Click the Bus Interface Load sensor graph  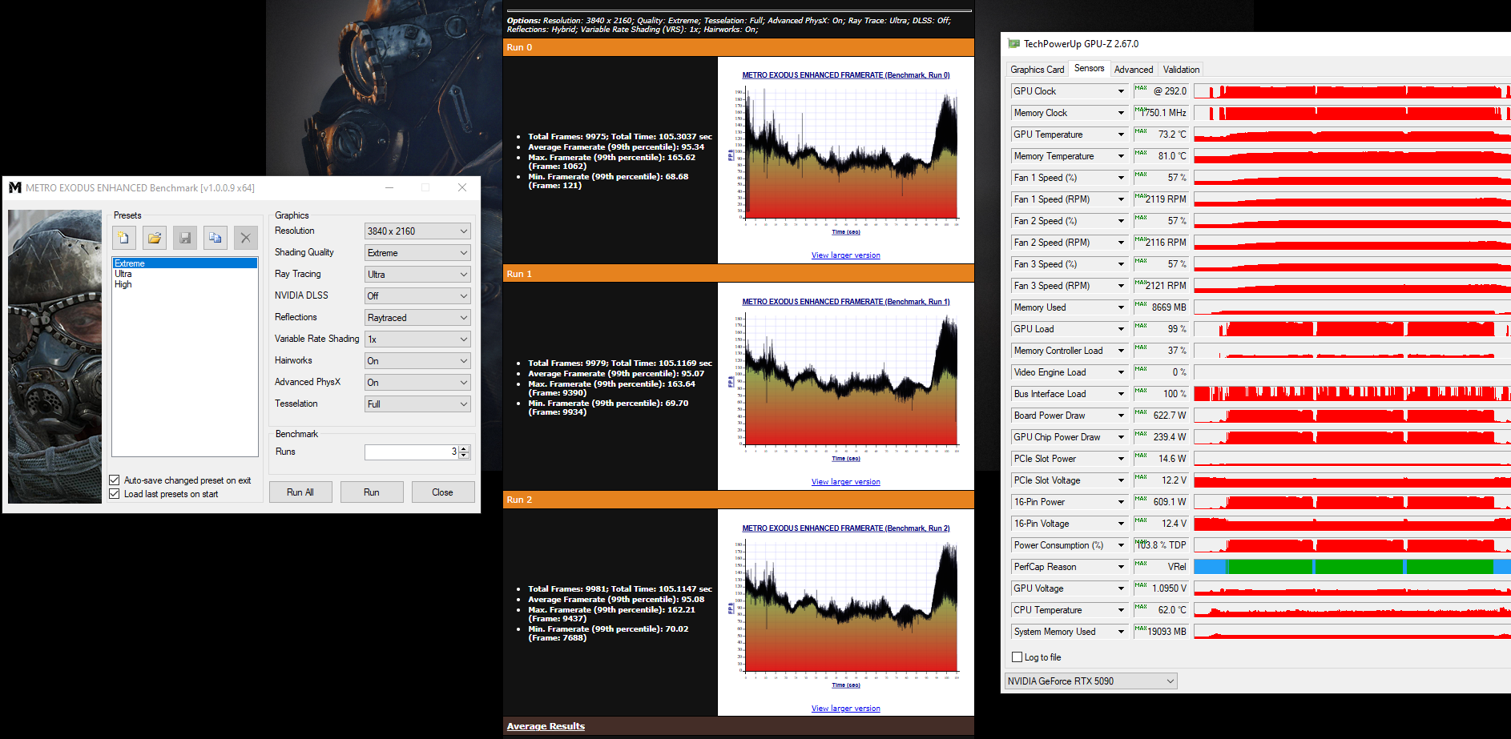point(1352,394)
